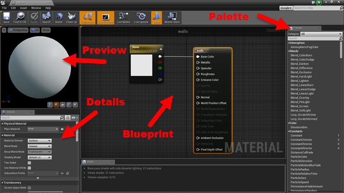This screenshot has width=344, height=193.
Task: Click the Phys Material use-selected arrow
Action: pos(62,129)
